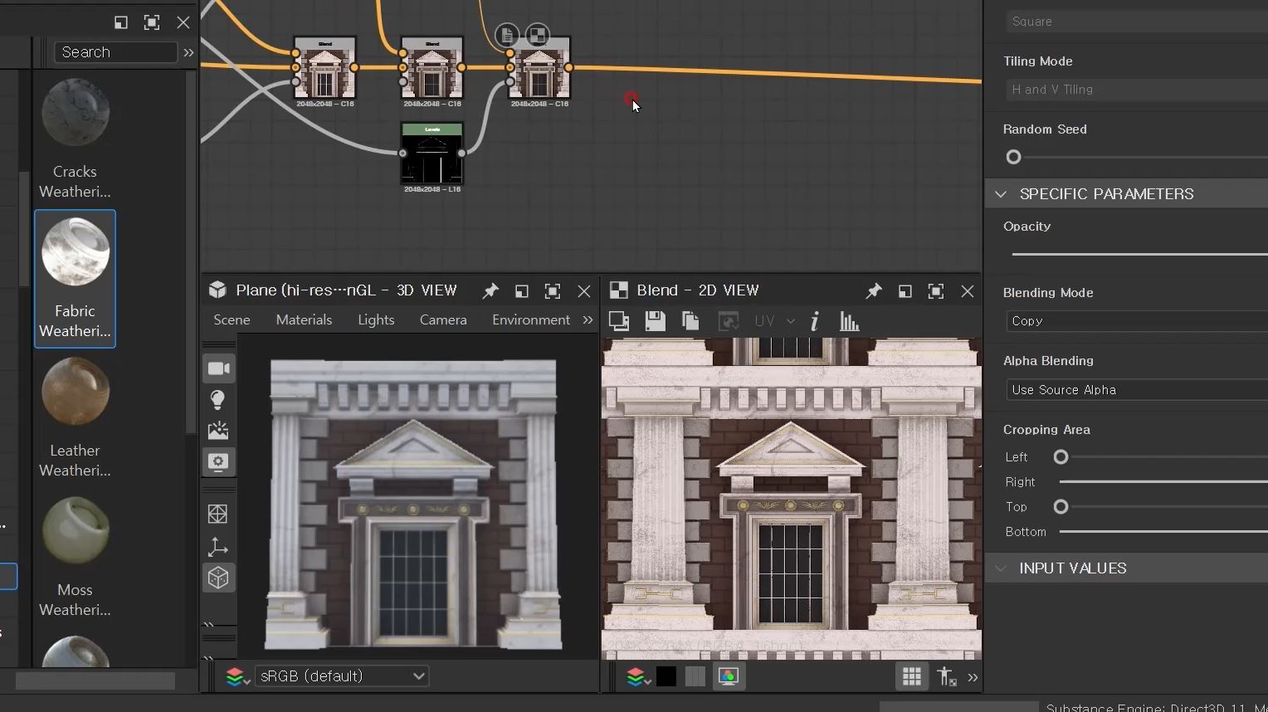1268x712 pixels.
Task: Click the wireframe icon in 3D View sidebar
Action: point(218,514)
